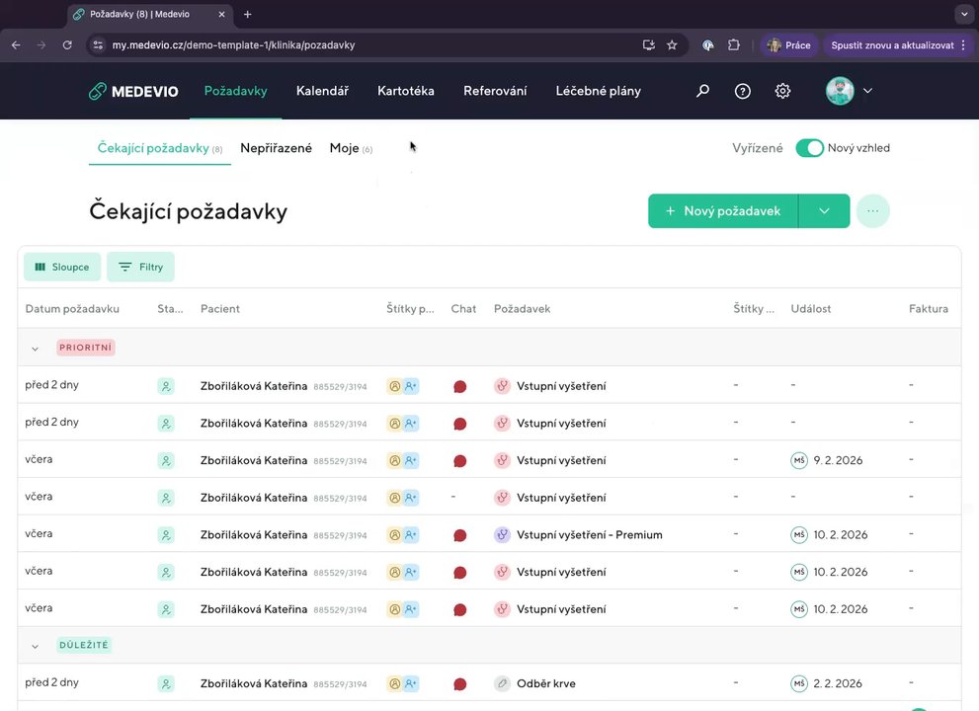Click the status icon in the Premium row
The height and width of the screenshot is (711, 979).
coord(166,535)
